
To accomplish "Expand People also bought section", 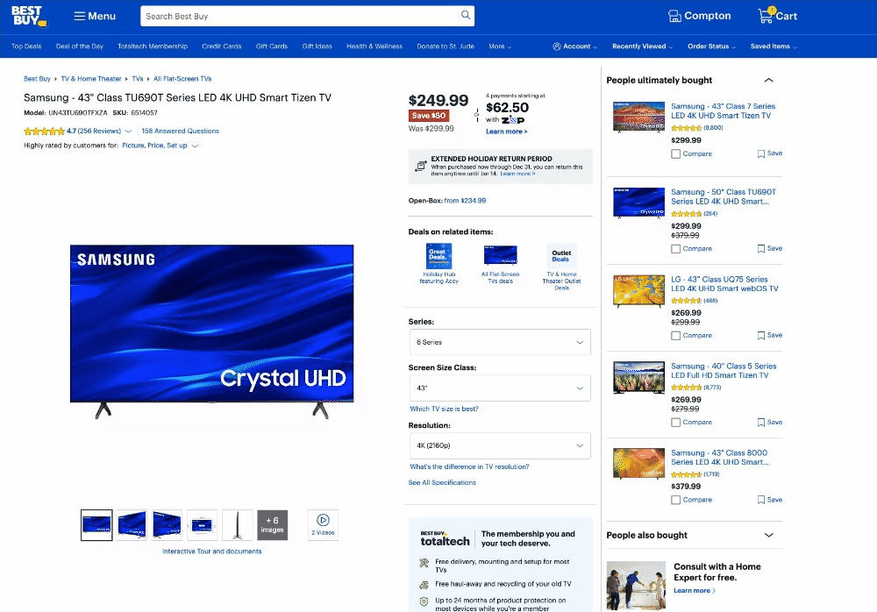I will tap(768, 535).
